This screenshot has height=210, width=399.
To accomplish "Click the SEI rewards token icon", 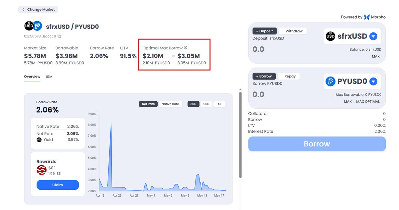I will 42,171.
